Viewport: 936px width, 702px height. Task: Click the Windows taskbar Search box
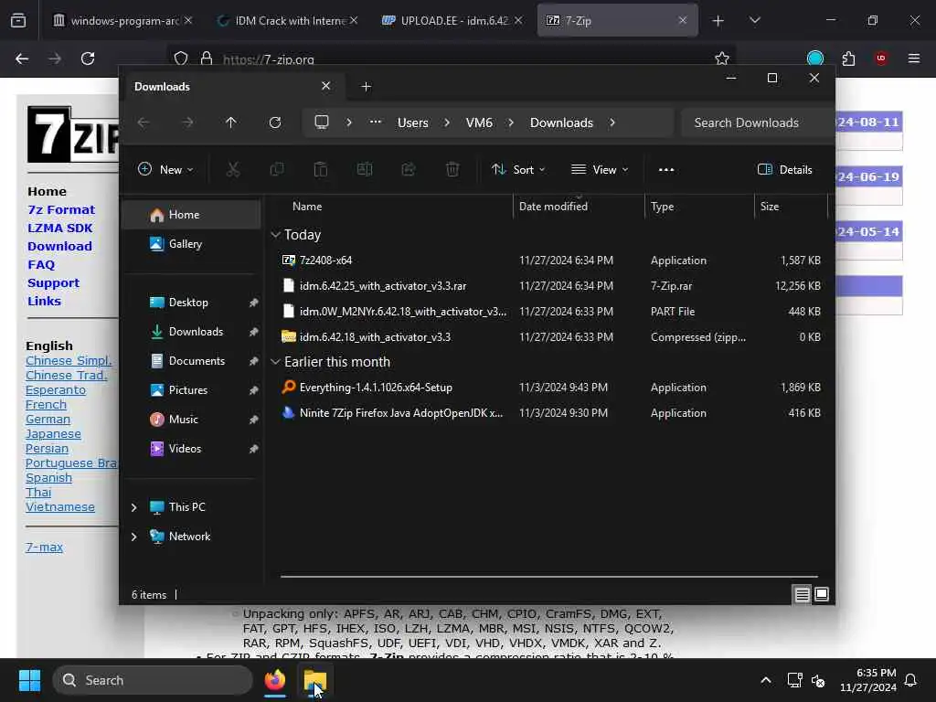[153, 680]
